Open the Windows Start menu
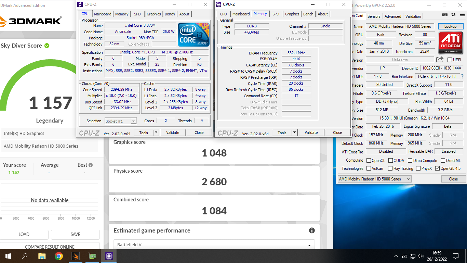The width and height of the screenshot is (467, 263). [8, 256]
